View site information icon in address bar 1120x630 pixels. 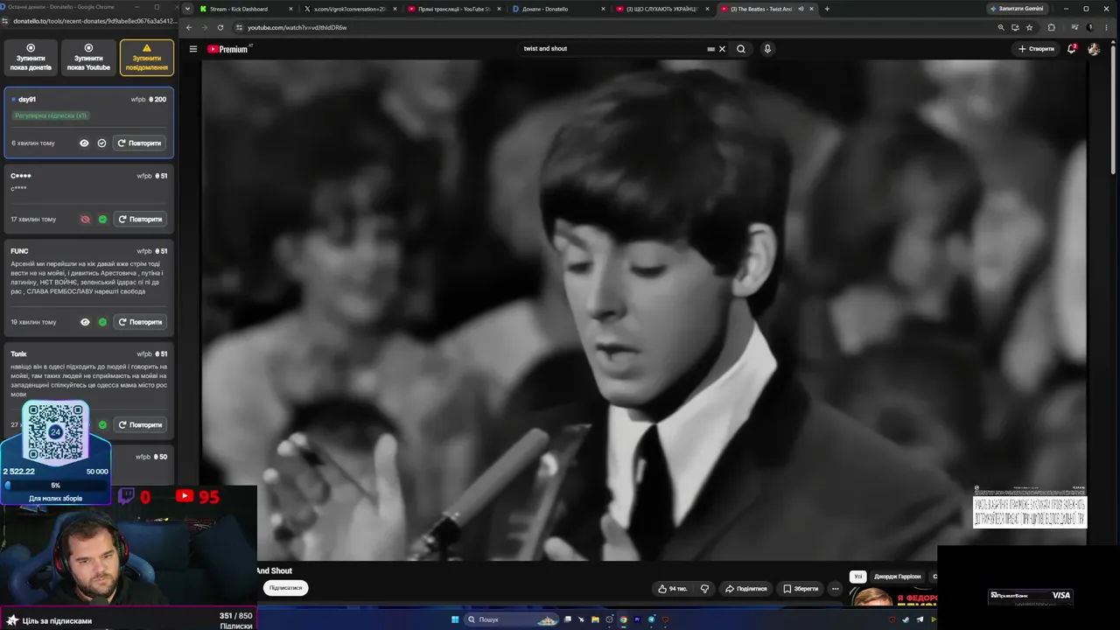tap(239, 27)
